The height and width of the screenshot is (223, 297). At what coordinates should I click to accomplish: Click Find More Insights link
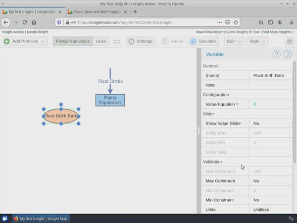276,32
